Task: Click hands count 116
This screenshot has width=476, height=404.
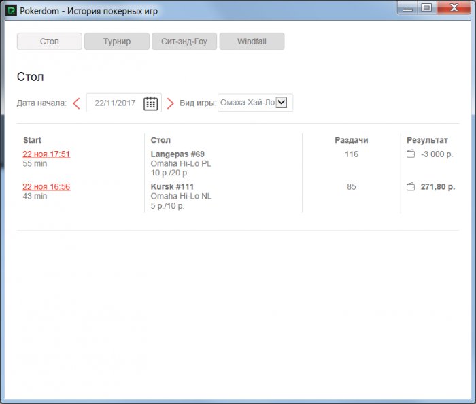Action: (352, 154)
